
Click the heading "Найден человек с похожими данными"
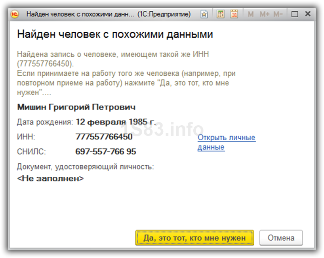[x=115, y=34]
